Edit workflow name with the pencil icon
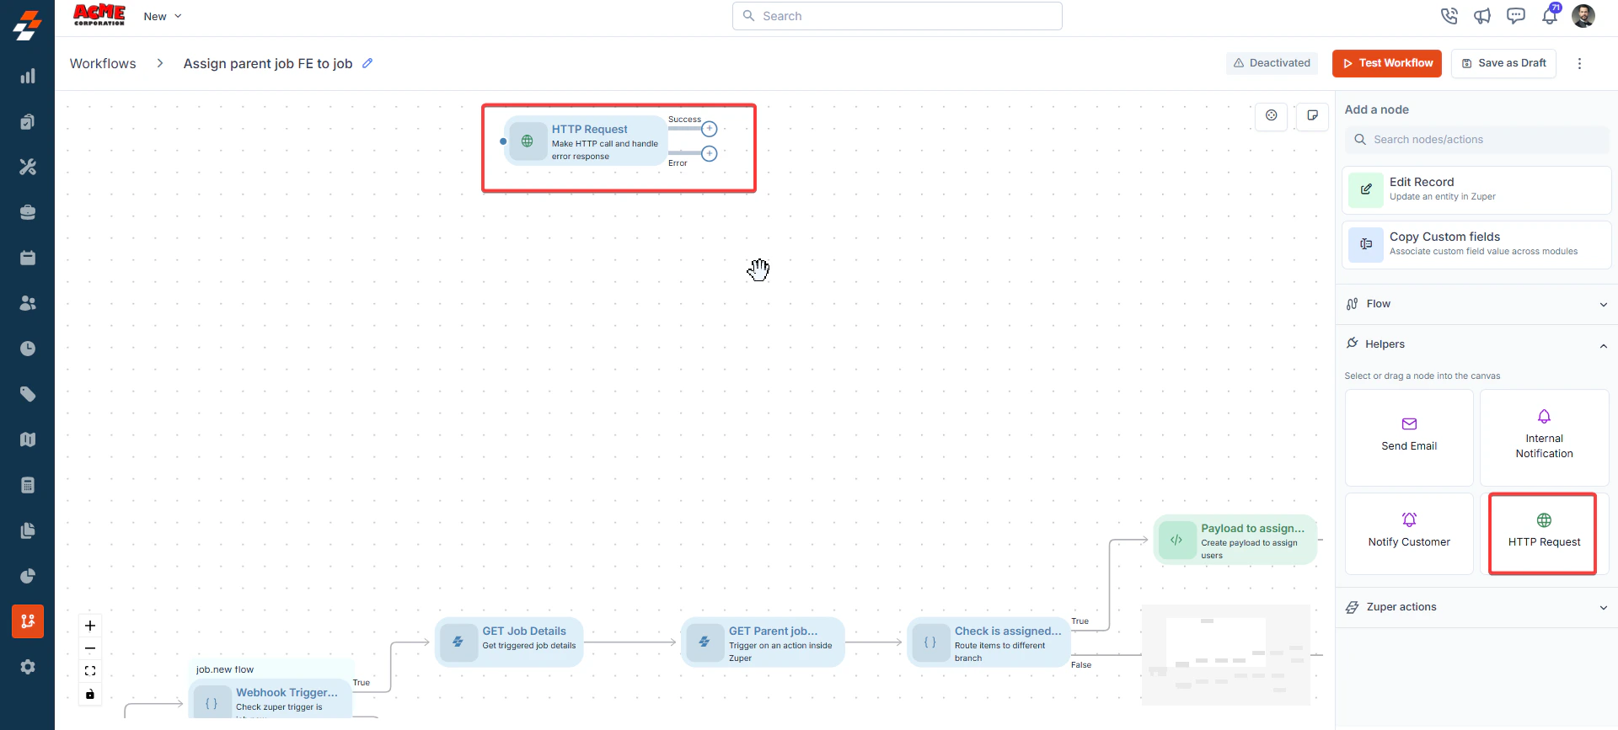This screenshot has width=1618, height=730. coord(367,63)
